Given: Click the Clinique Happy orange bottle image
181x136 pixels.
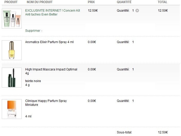Looking at the screenshot, I should pos(12,109).
